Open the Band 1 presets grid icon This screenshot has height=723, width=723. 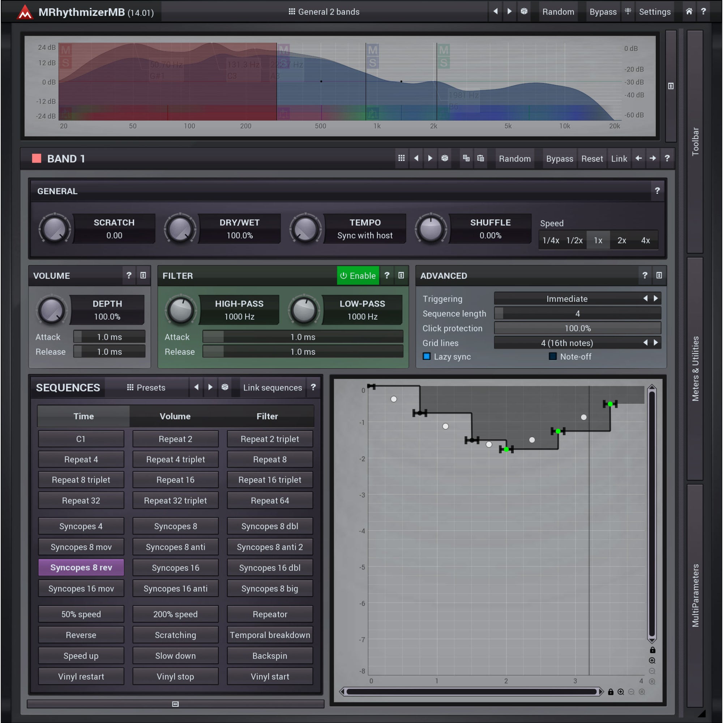click(401, 158)
